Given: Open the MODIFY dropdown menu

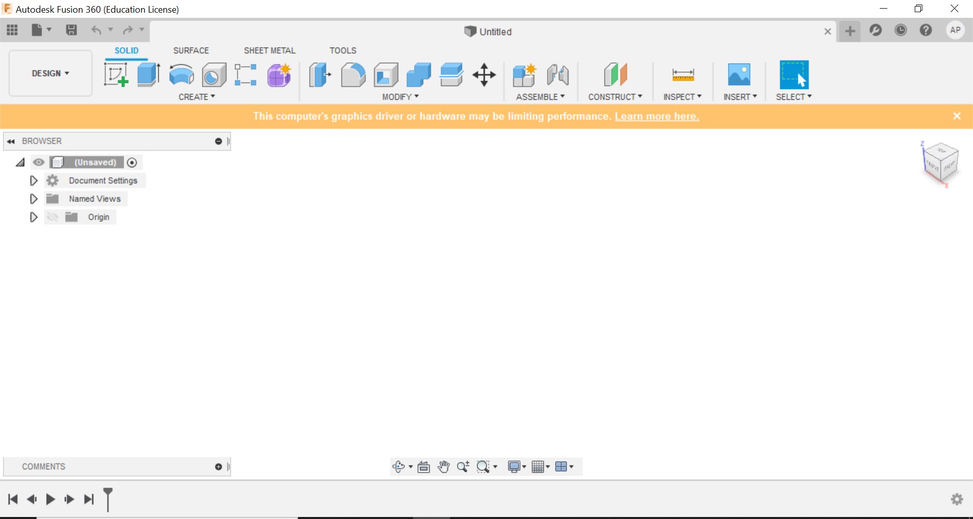Looking at the screenshot, I should 400,97.
